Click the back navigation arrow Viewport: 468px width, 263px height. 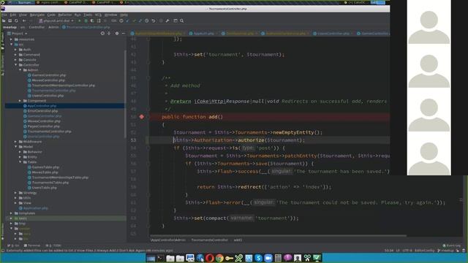(x=24, y=21)
